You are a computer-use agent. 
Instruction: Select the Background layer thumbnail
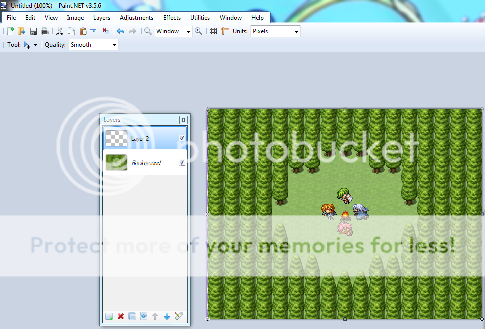(116, 162)
